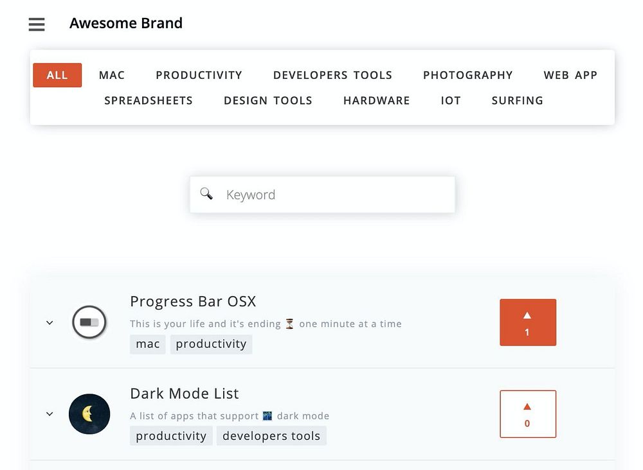The height and width of the screenshot is (470, 643).
Task: Click the Dark Mode List moon icon
Action: tap(89, 414)
